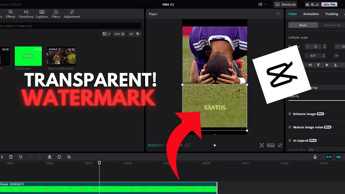Click the crop icon in timeline toolbar
This screenshot has width=345, height=194.
coord(69,157)
